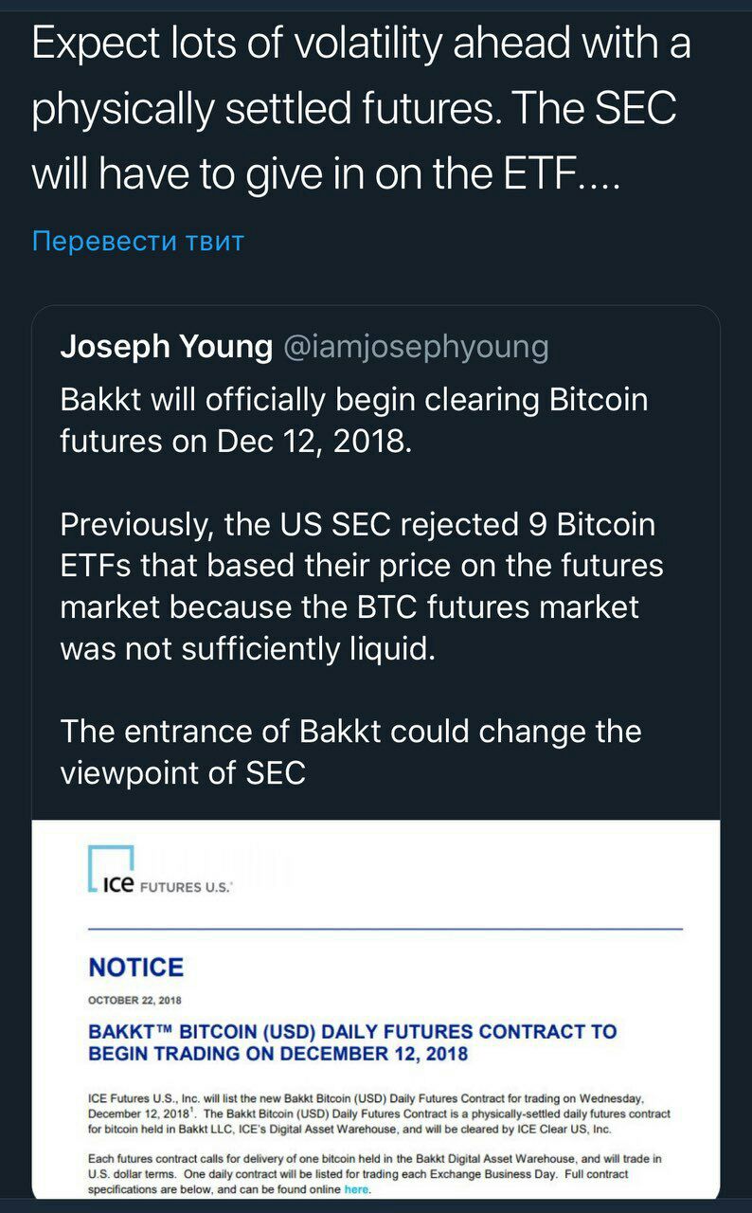
Task: Select the @iamjosephyoung handle
Action: (x=416, y=348)
